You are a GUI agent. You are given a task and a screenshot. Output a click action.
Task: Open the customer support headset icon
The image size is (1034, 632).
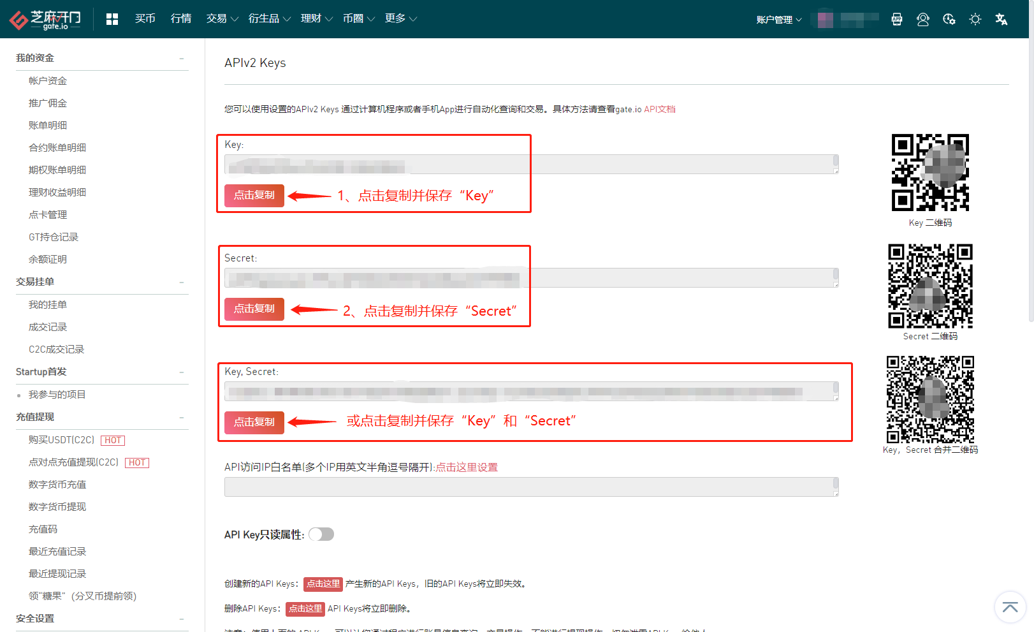click(922, 19)
